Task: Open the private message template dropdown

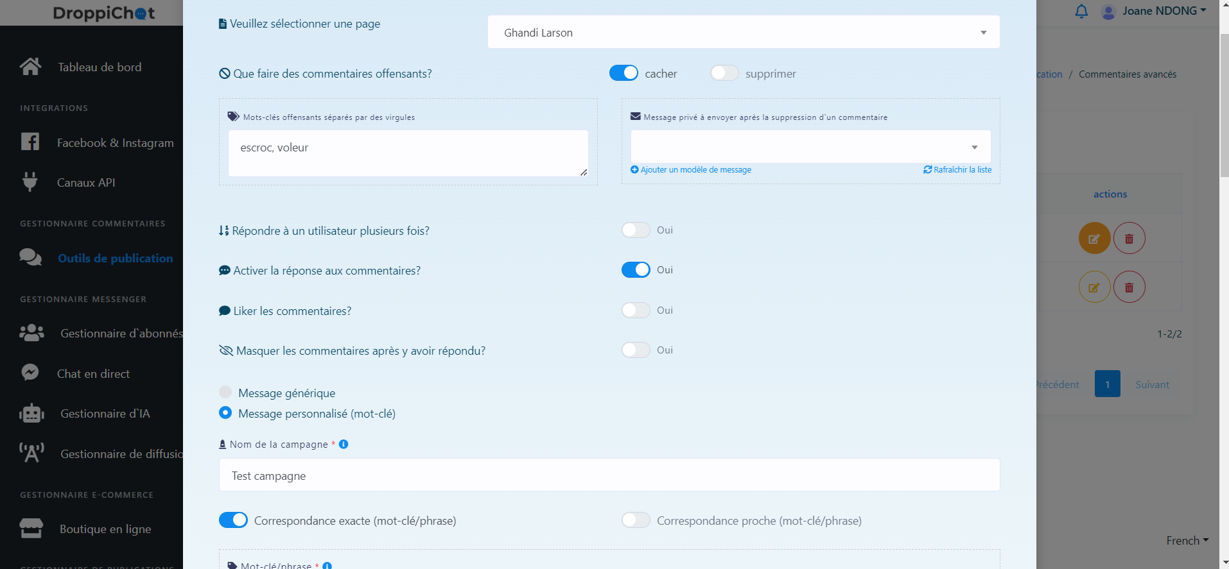Action: pyautogui.click(x=810, y=147)
